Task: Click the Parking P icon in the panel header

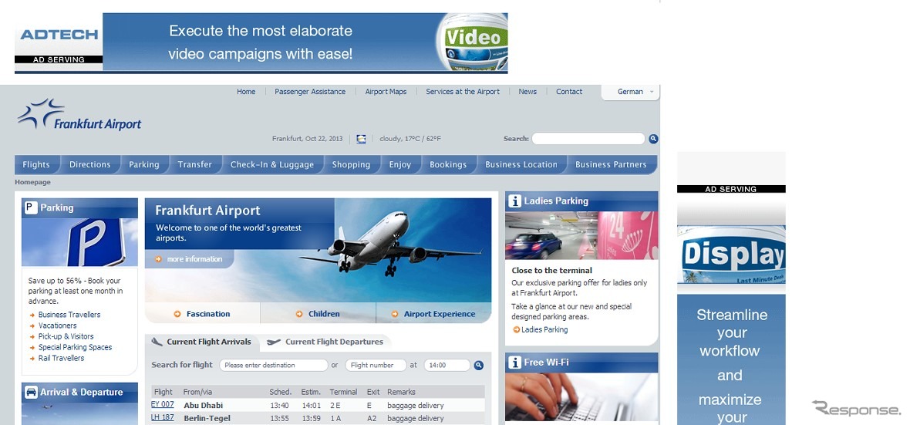Action: (31, 207)
